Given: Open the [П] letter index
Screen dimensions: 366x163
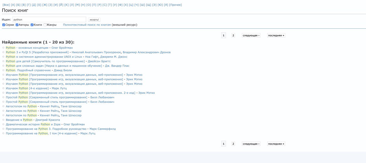Looking at the screenshot, I should pyautogui.click(x=94, y=5).
